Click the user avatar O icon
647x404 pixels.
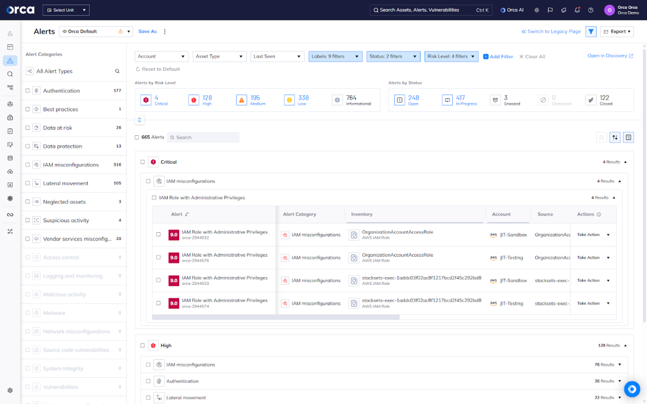609,10
